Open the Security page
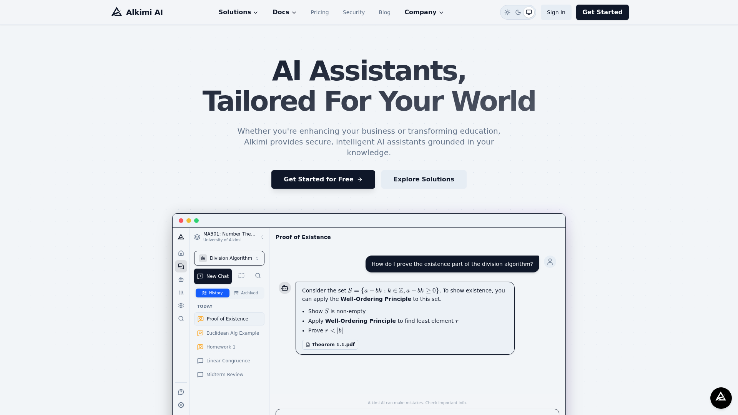This screenshot has width=738, height=415. pos(354,12)
